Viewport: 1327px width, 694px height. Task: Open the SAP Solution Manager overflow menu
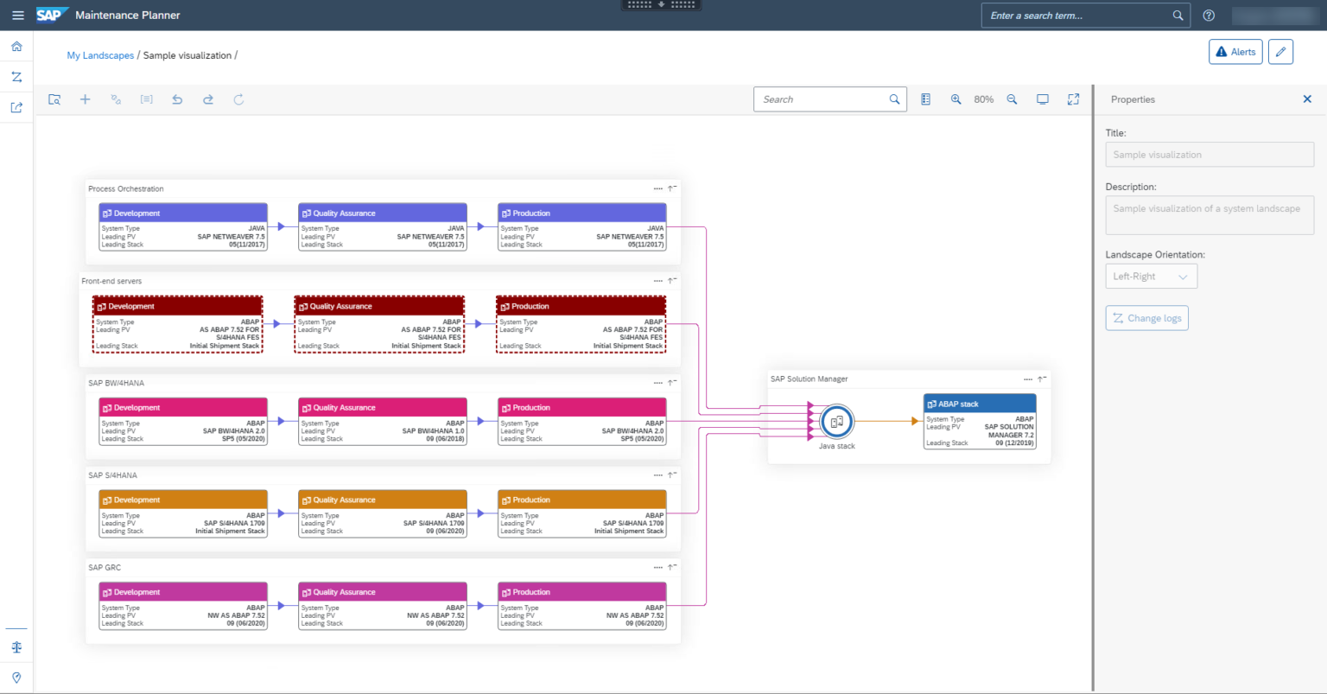[x=1027, y=379]
